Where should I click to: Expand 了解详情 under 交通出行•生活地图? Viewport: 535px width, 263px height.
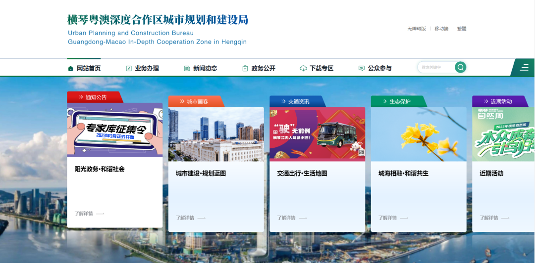click(292, 218)
